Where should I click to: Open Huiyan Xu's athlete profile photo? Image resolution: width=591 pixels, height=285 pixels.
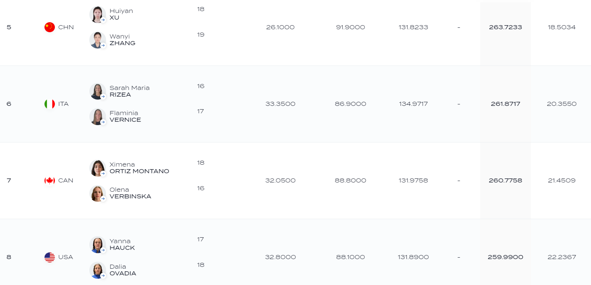click(98, 14)
